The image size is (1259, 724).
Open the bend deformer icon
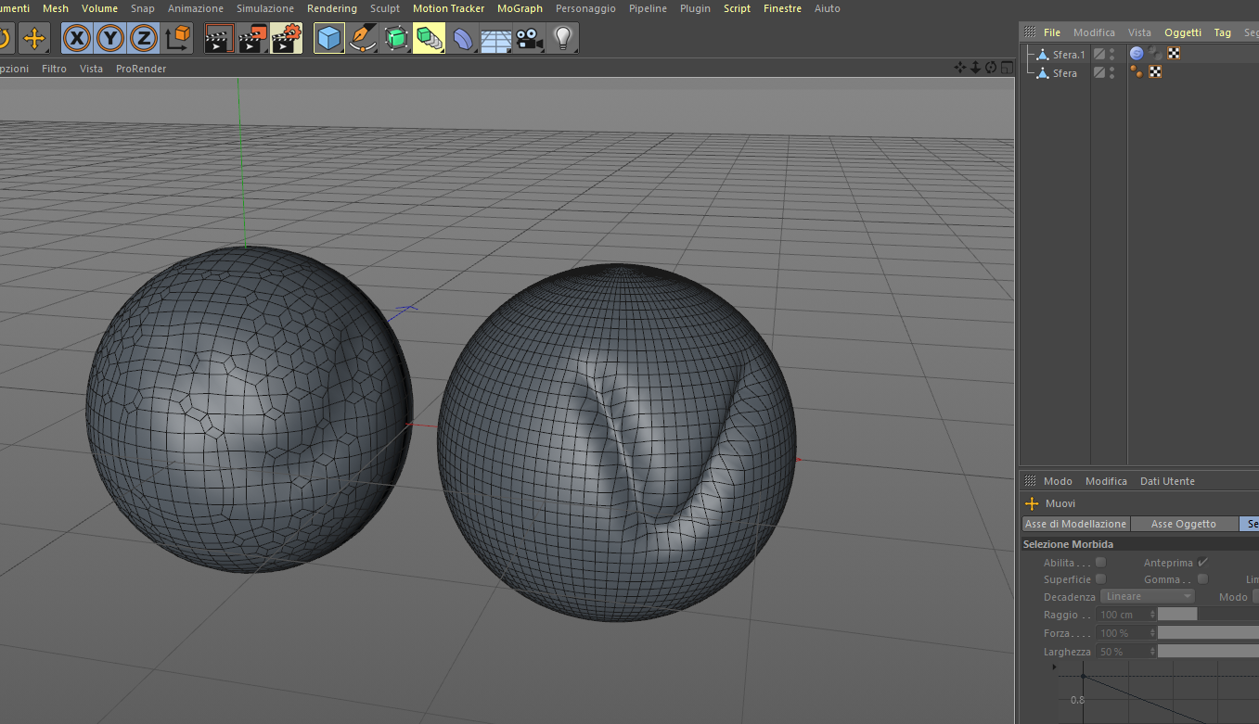tap(463, 38)
